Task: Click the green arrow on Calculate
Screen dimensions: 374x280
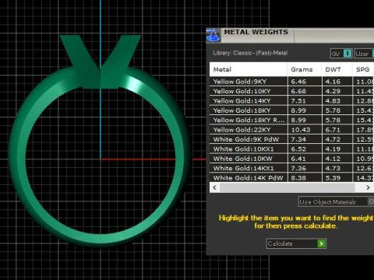Action: coord(321,243)
